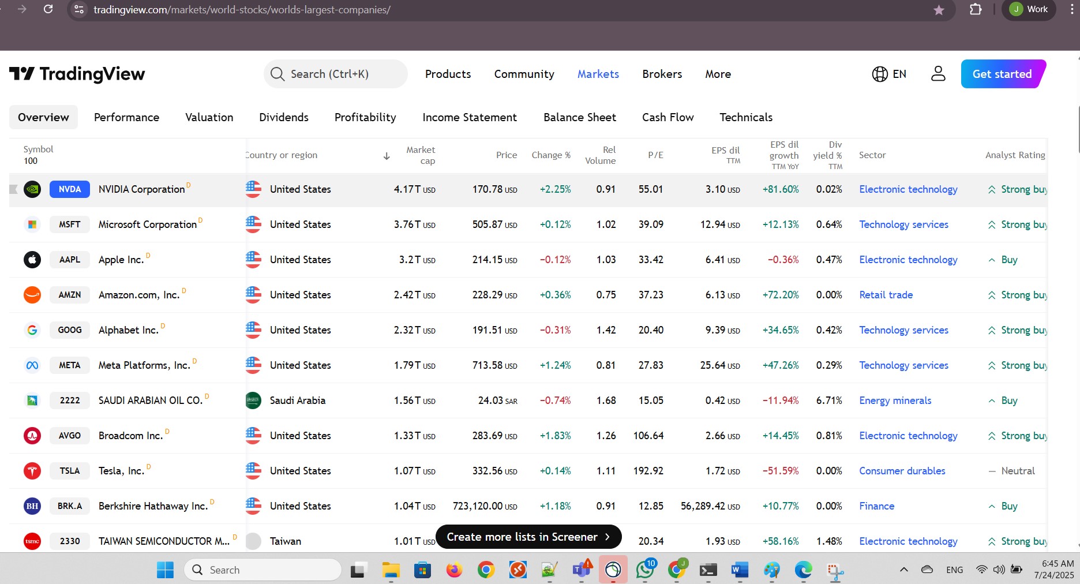Screen dimensions: 1080x584
Task: Click the NVIDIA logo icon
Action: (32, 189)
